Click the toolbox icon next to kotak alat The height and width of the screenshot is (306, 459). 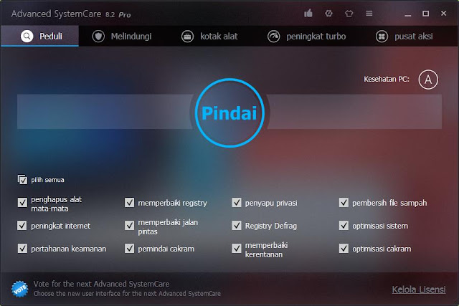187,37
